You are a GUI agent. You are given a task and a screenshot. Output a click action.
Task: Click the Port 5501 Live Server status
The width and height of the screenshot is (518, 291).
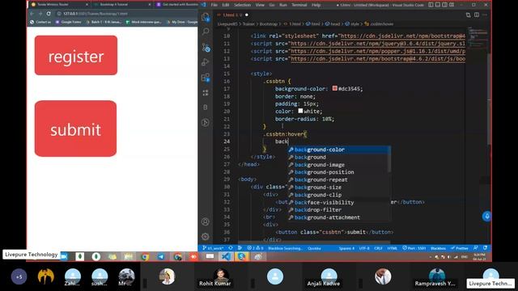414,248
